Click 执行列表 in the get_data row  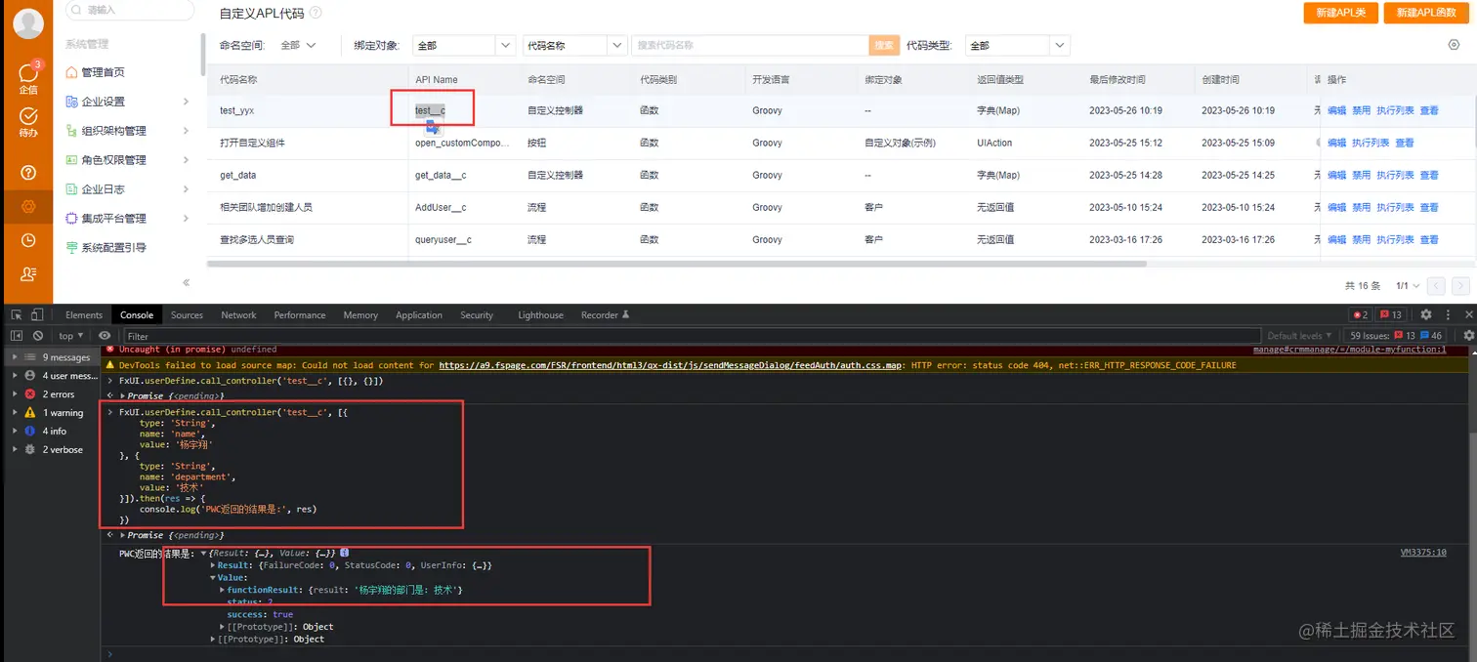click(1395, 175)
